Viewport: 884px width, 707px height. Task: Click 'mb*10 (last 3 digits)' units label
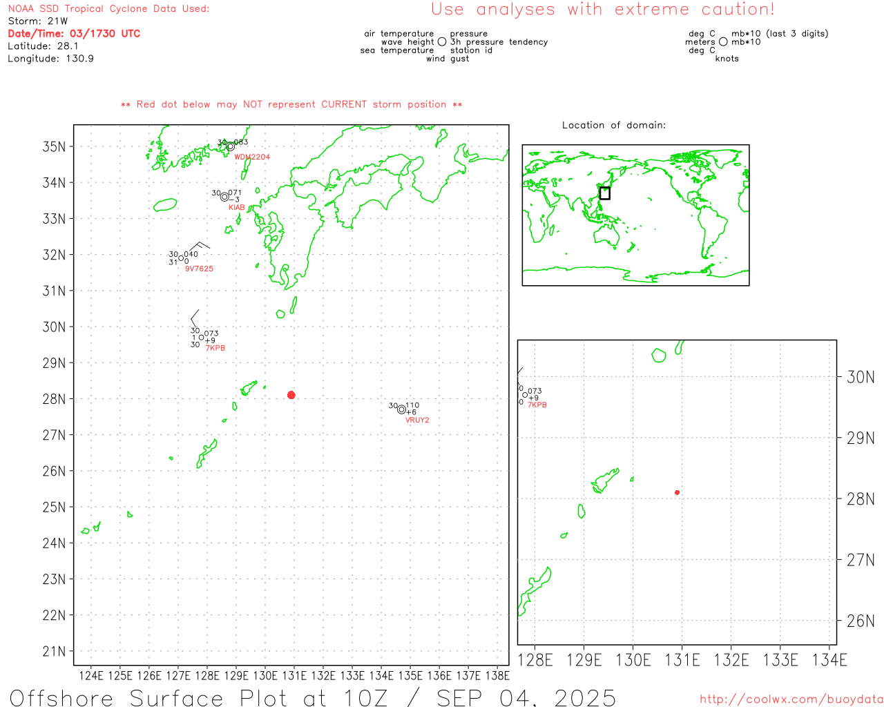point(780,34)
